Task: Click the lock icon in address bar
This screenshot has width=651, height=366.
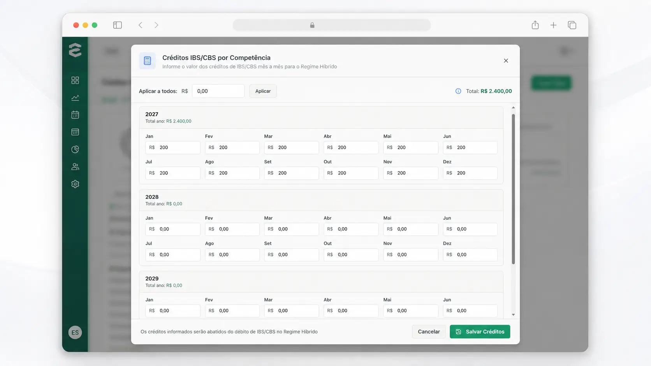Action: pos(312,25)
